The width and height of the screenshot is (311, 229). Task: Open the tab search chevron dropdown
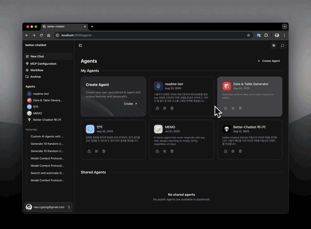(x=285, y=26)
